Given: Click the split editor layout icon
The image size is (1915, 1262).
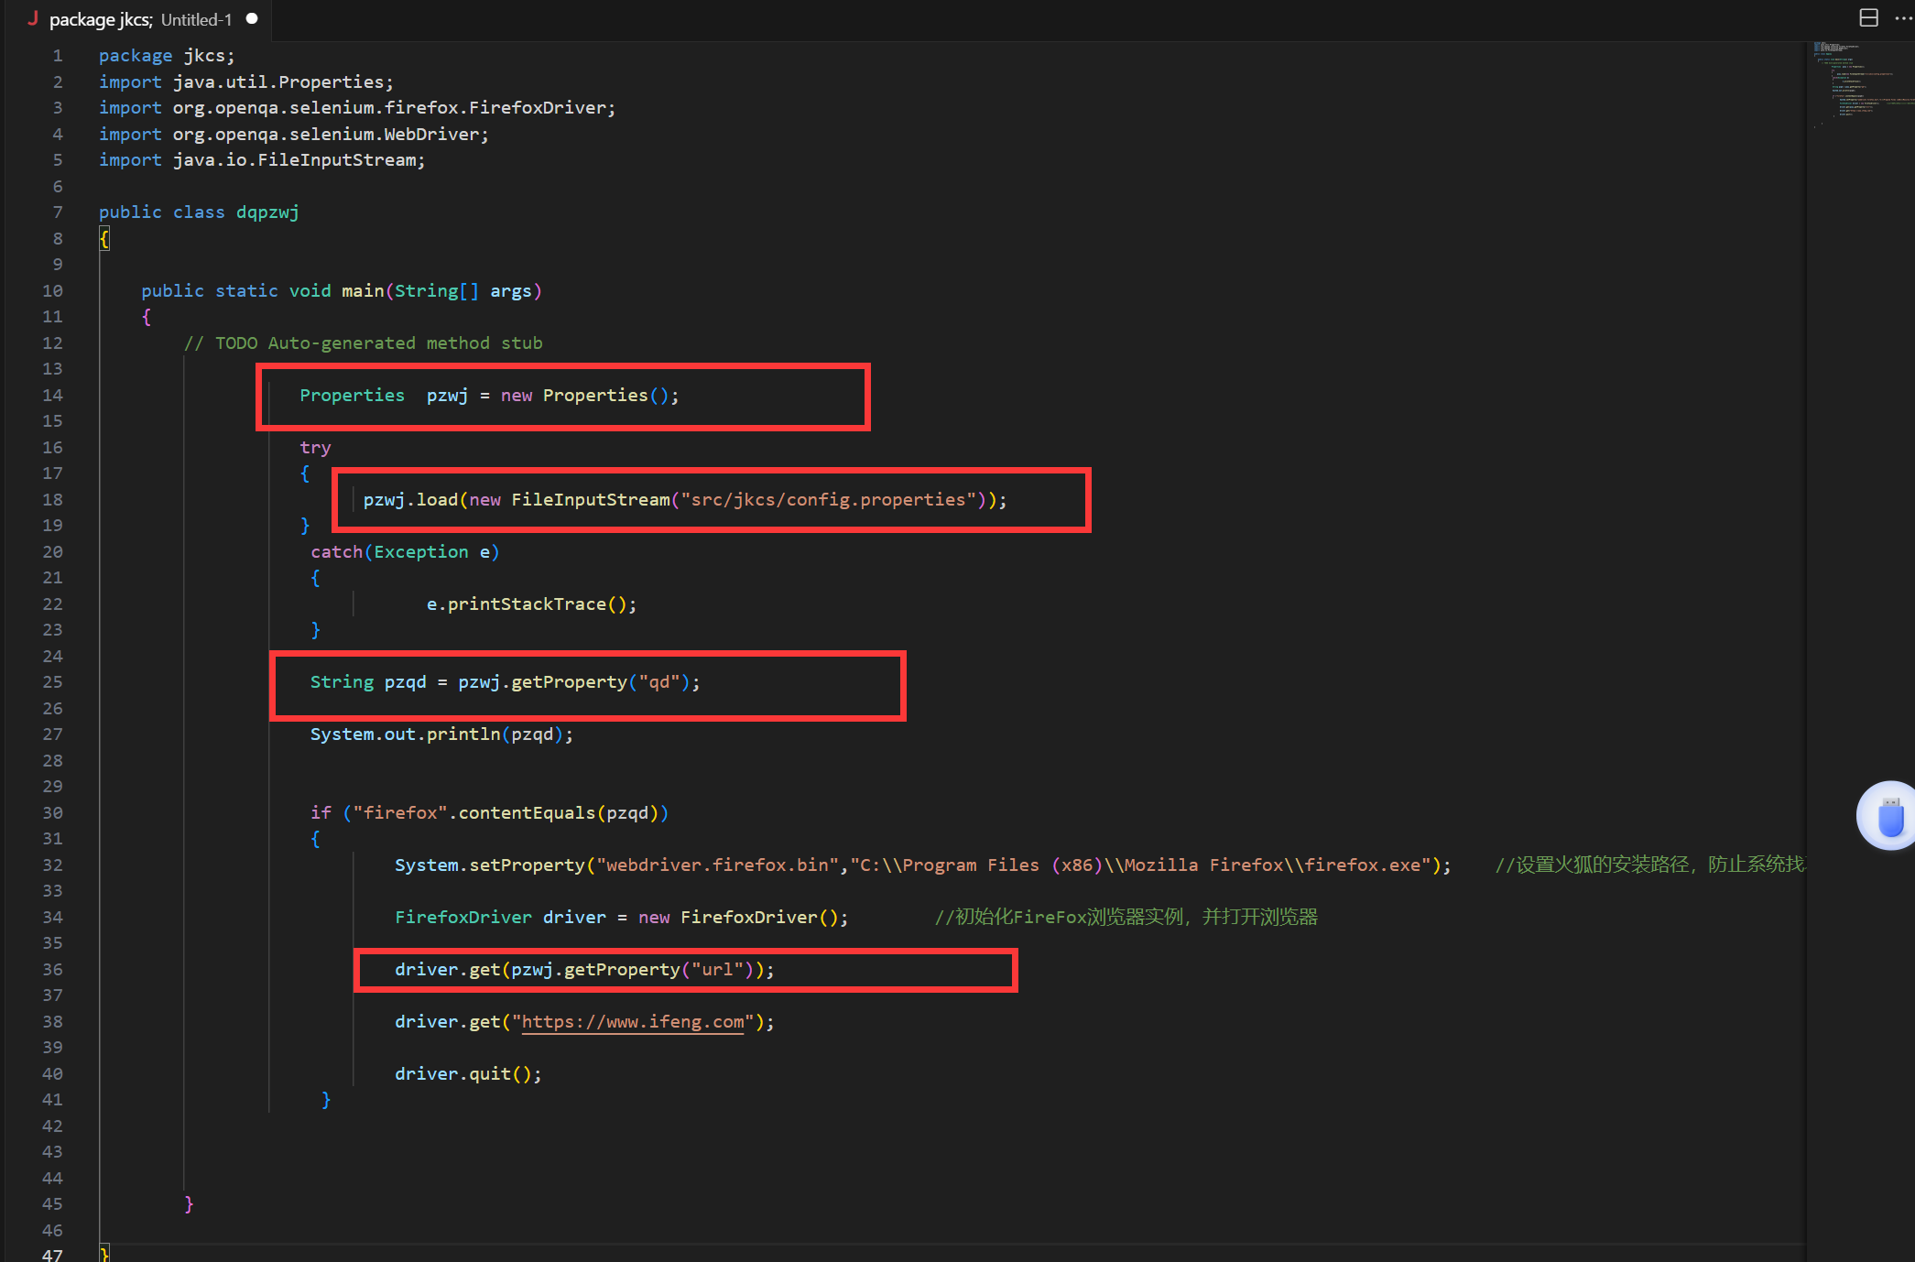Looking at the screenshot, I should pos(1868,17).
